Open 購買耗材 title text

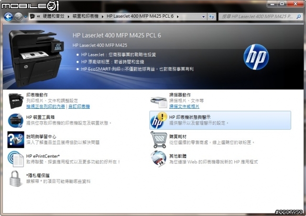pos(178,136)
